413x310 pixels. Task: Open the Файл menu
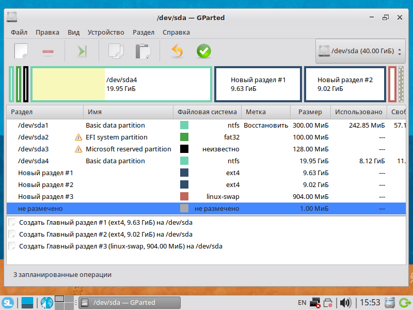pyautogui.click(x=19, y=33)
